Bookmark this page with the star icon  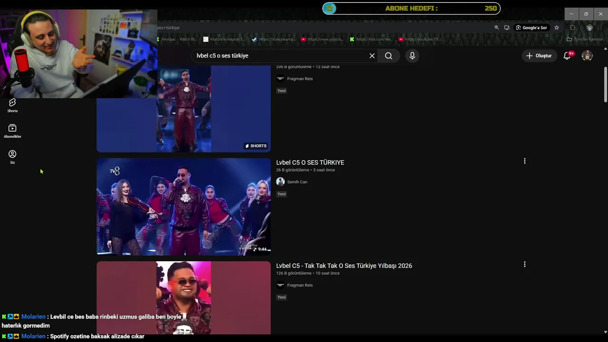557,28
